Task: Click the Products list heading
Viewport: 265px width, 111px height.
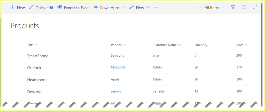Action: point(25,26)
